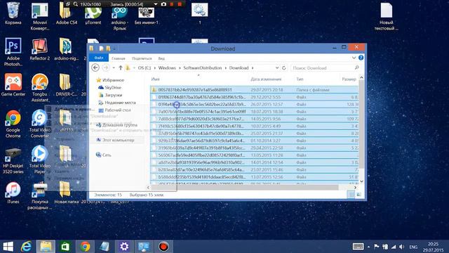Switch to large icons view in Explorer
Screen dimensions: 449x253
pyautogui.click(x=358, y=195)
